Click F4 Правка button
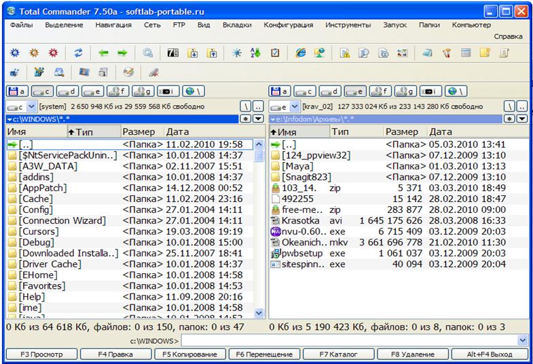The image size is (533, 364). coord(115,354)
